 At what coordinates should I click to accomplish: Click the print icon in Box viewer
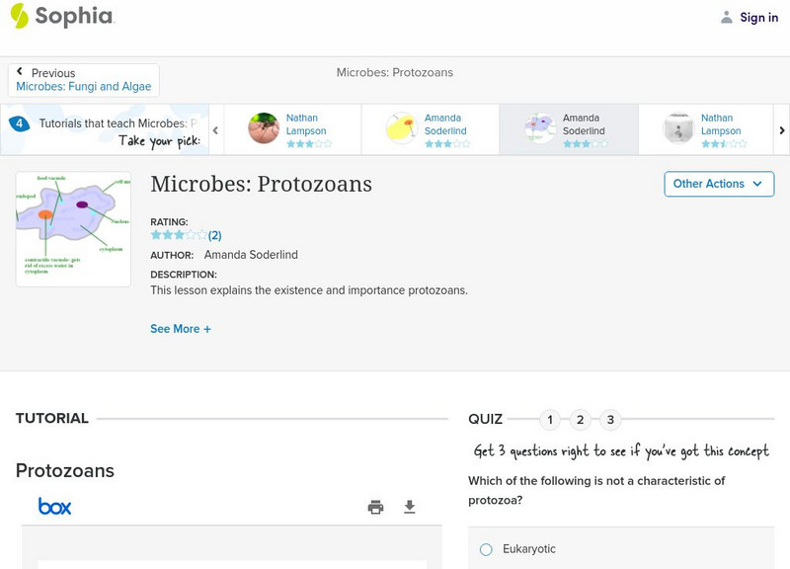375,507
